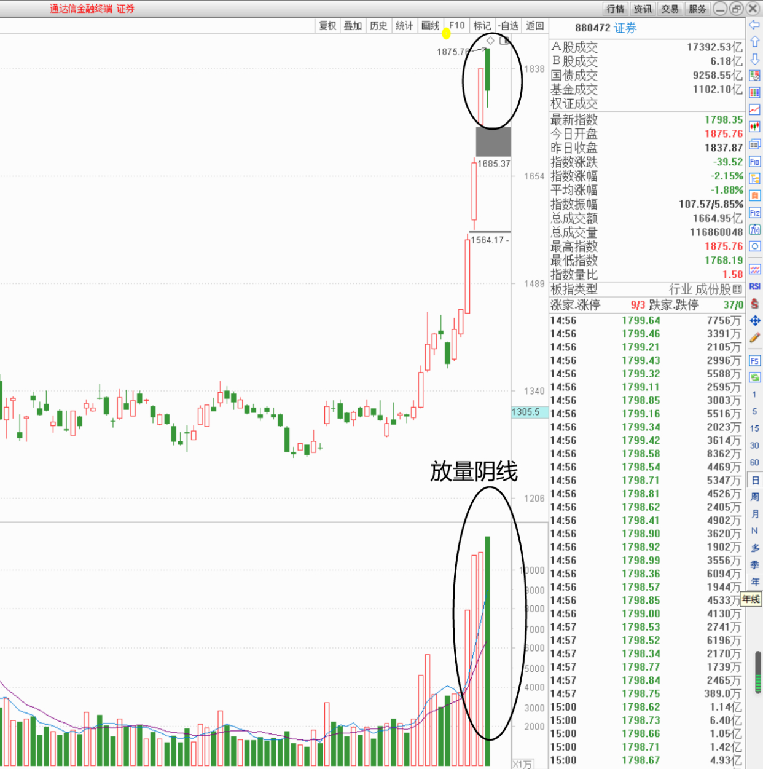This screenshot has width=763, height=769.
Task: Click the 涨家/涨停 count 9/3
Action: 638,305
